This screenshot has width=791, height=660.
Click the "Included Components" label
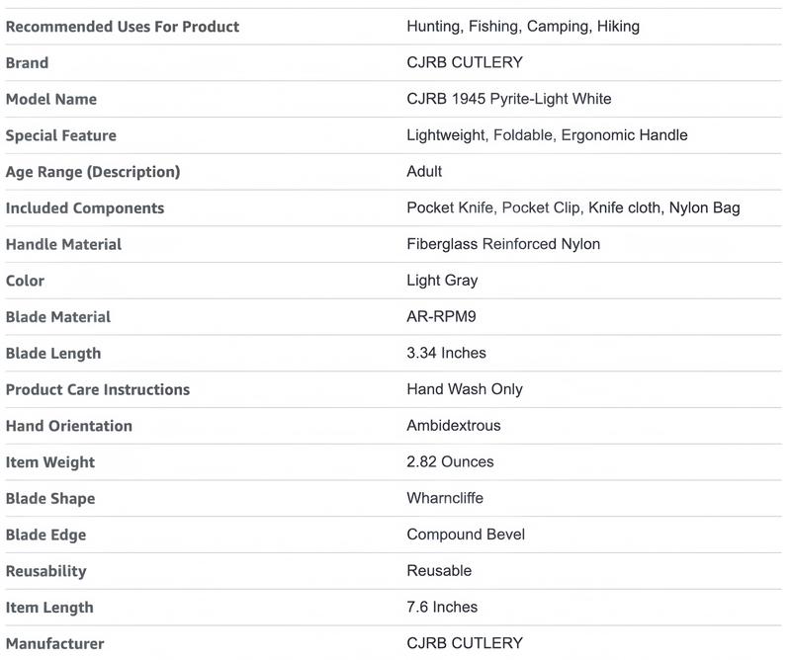(x=85, y=208)
